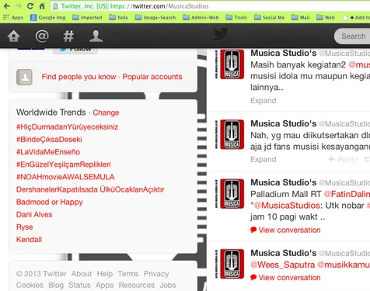Open the Apps footer link

(104, 285)
